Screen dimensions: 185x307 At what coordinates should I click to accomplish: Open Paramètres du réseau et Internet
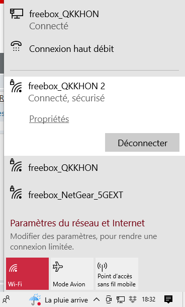pyautogui.click(x=77, y=223)
